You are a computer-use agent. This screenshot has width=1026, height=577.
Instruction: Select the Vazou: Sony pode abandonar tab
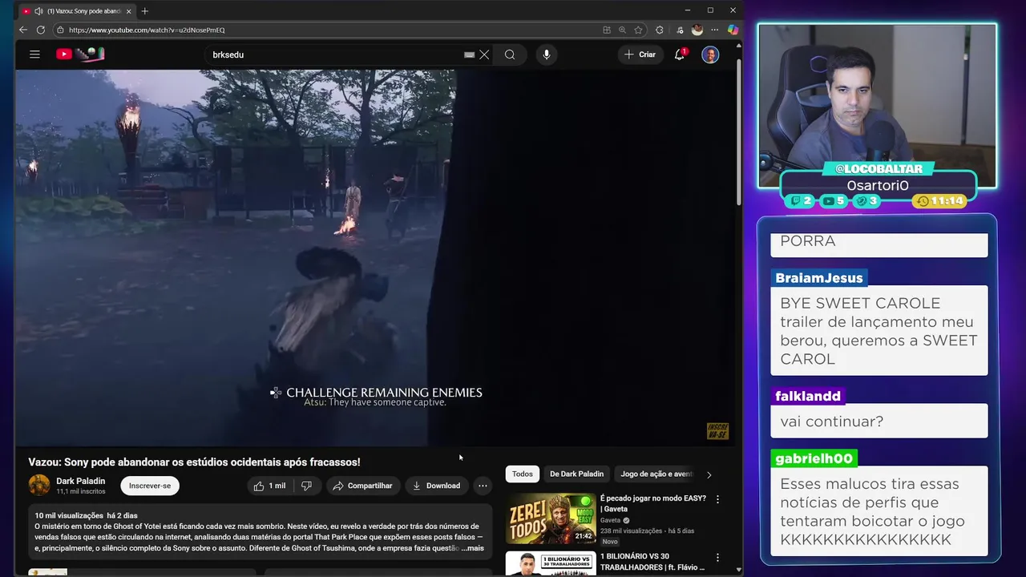79,10
